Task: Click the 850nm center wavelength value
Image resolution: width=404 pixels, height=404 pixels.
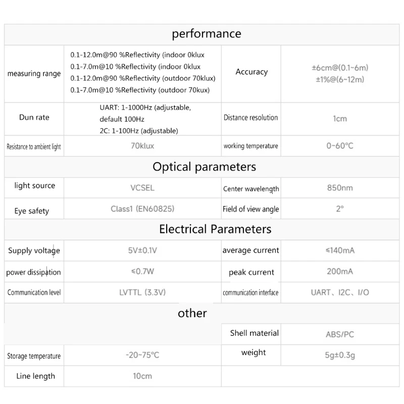Action: tap(340, 188)
